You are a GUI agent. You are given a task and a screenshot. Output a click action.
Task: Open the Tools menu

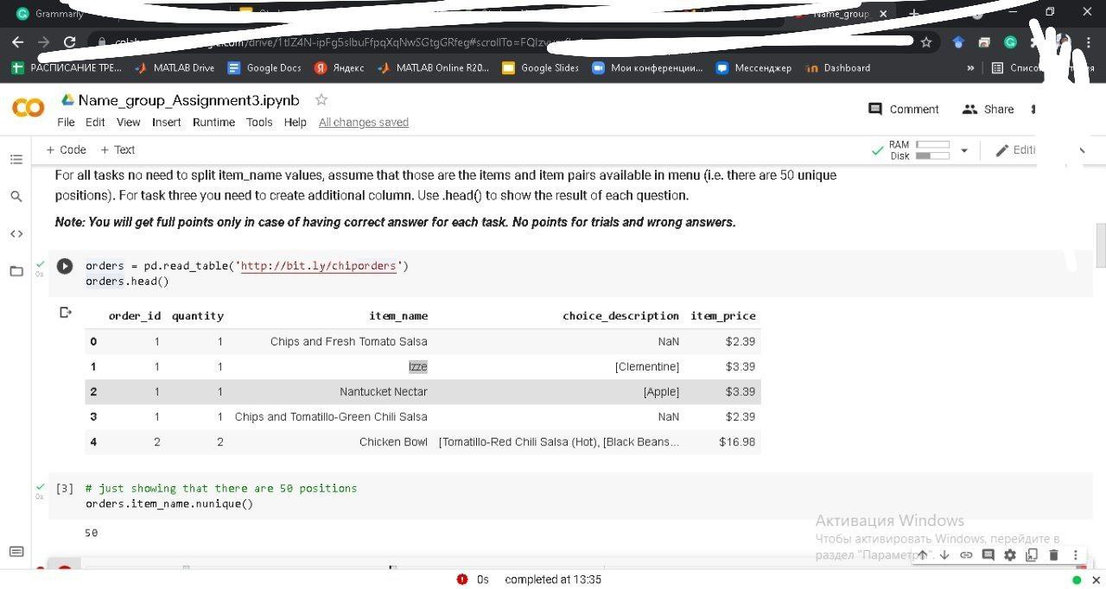(259, 123)
